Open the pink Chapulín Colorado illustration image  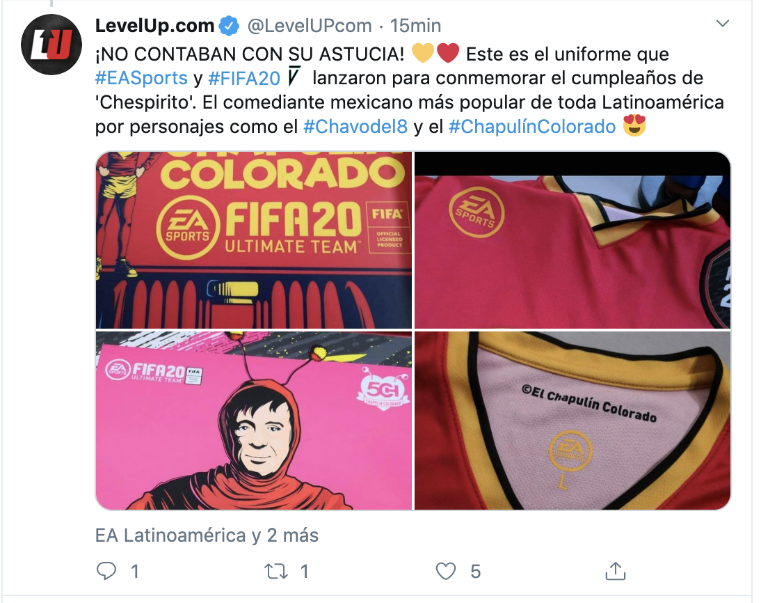[x=253, y=421]
